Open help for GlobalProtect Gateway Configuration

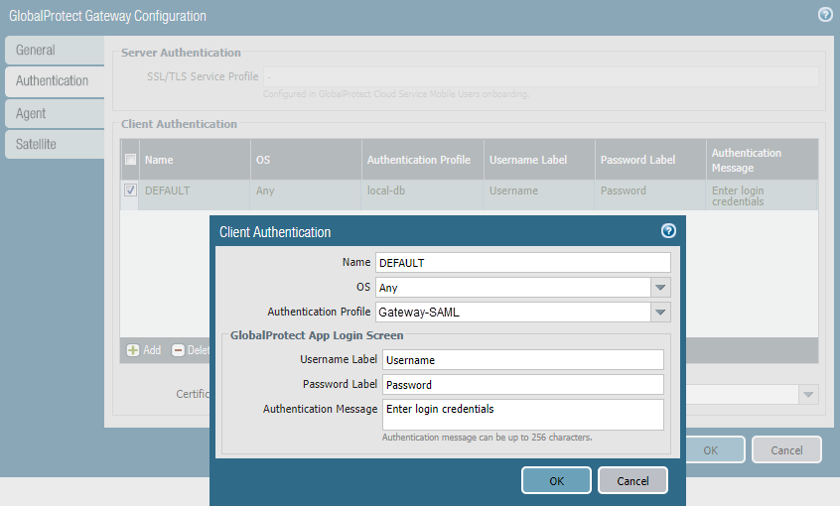(825, 15)
